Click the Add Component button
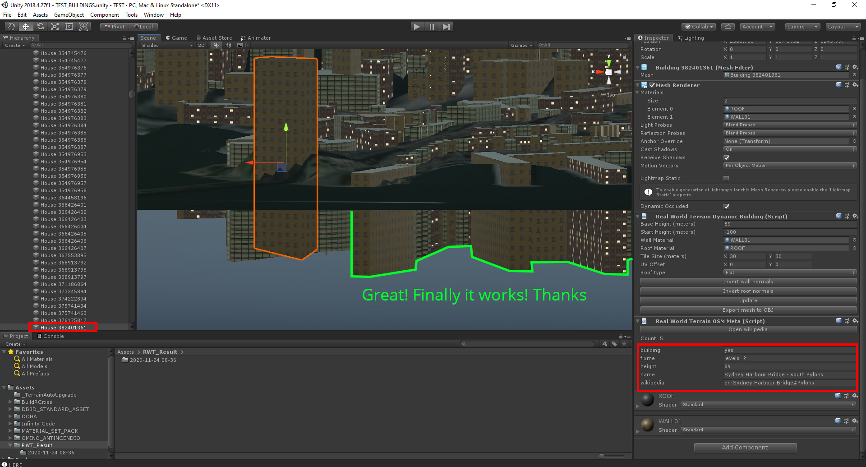The image size is (866, 467). (745, 448)
